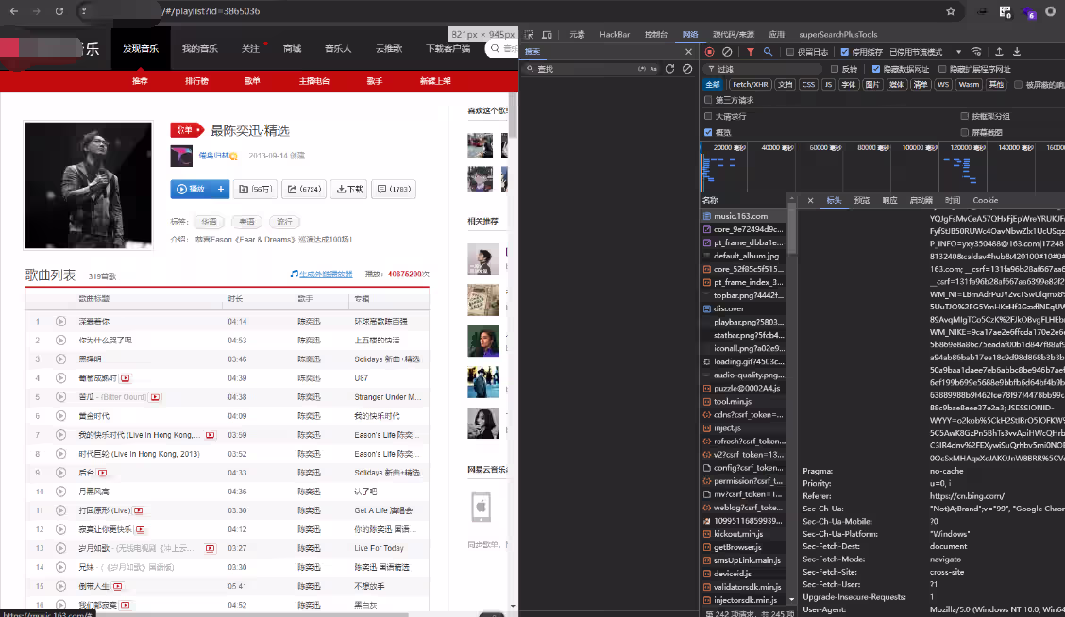Open the 预览 tab in request details
This screenshot has width=1065, height=617.
coord(861,200)
